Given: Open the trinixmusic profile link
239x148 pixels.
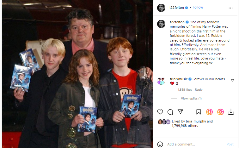Looking at the screenshot, I should click(x=179, y=79).
